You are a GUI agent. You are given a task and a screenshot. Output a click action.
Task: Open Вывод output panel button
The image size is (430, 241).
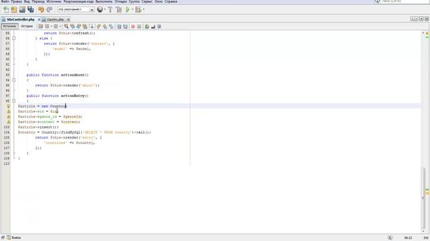point(14,238)
